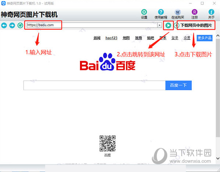Refresh the page with the reload icon
220x172 pixels.
(x=20, y=26)
